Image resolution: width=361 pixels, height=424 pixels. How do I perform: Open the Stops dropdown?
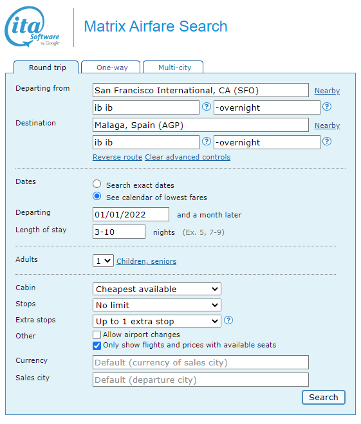click(x=157, y=305)
